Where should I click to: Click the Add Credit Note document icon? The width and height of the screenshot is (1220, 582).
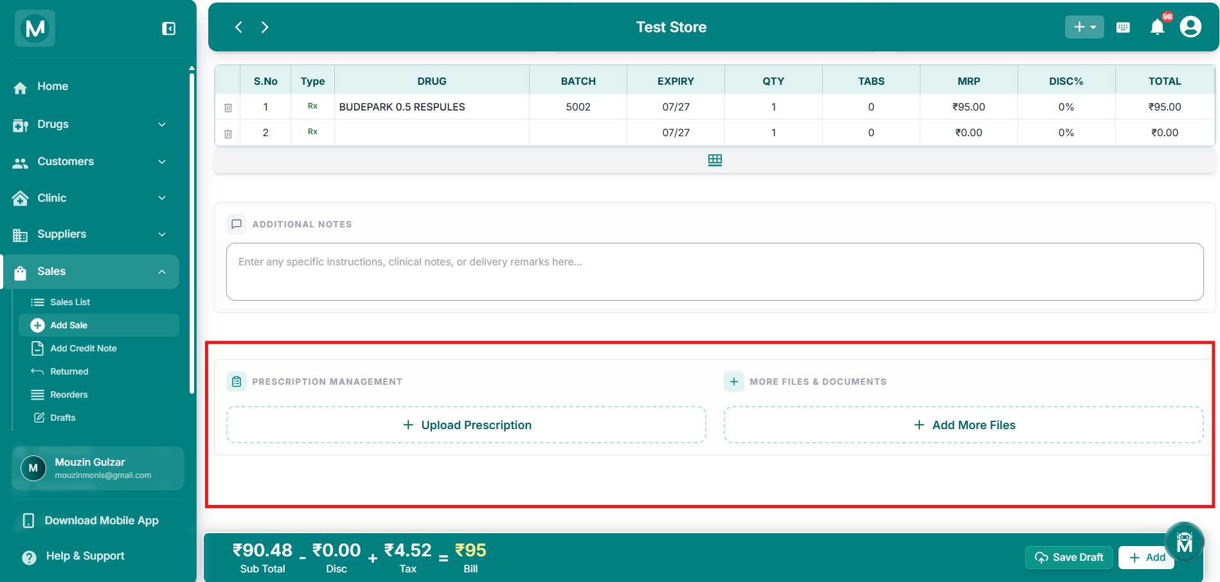[37, 348]
